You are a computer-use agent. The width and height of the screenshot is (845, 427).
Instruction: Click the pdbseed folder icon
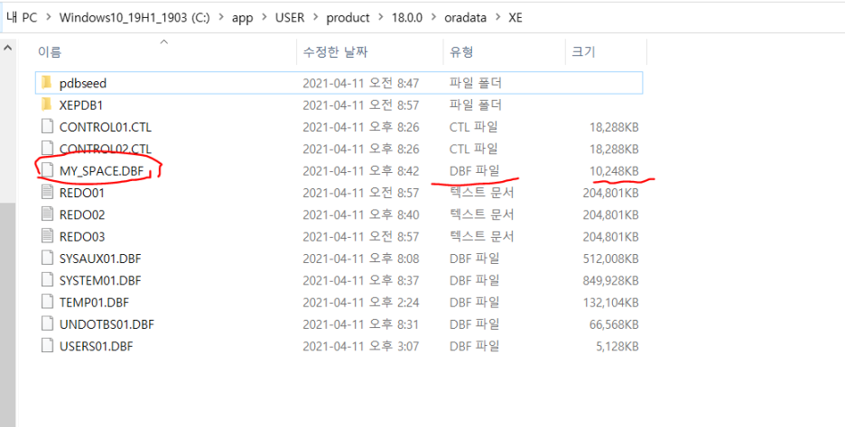pyautogui.click(x=47, y=83)
